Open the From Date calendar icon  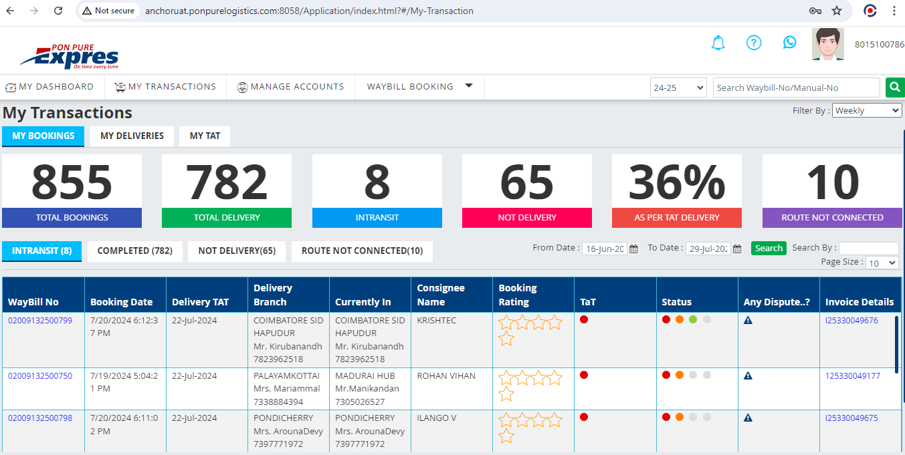[633, 249]
